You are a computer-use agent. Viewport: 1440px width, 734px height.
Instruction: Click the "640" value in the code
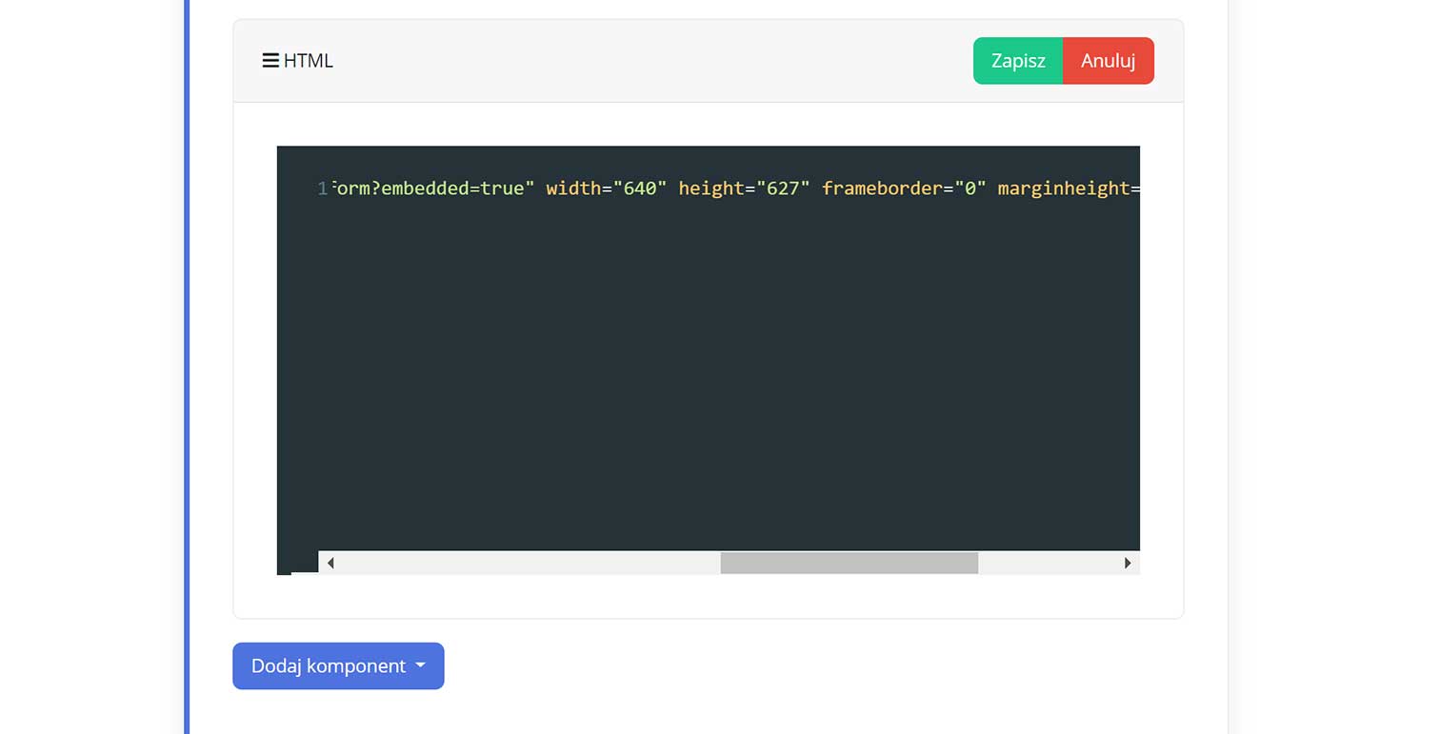click(x=640, y=188)
